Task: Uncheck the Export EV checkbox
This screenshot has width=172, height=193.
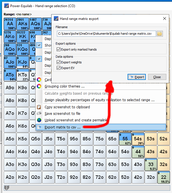Action: tap(58, 68)
